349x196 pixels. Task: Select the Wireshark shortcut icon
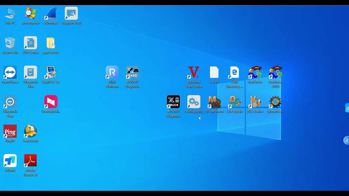point(51,14)
